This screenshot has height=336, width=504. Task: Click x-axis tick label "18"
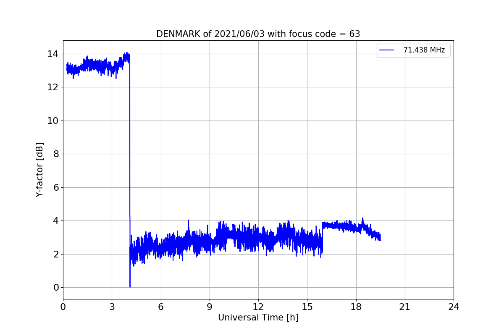pos(356,307)
